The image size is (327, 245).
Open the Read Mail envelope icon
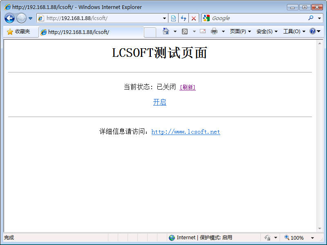(202, 31)
